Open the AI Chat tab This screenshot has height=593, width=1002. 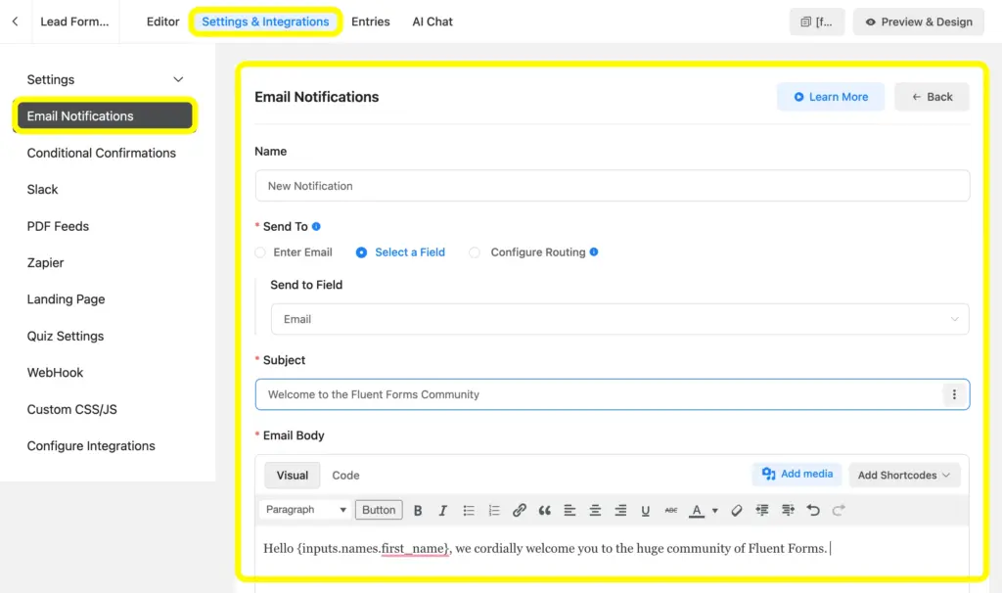click(433, 22)
